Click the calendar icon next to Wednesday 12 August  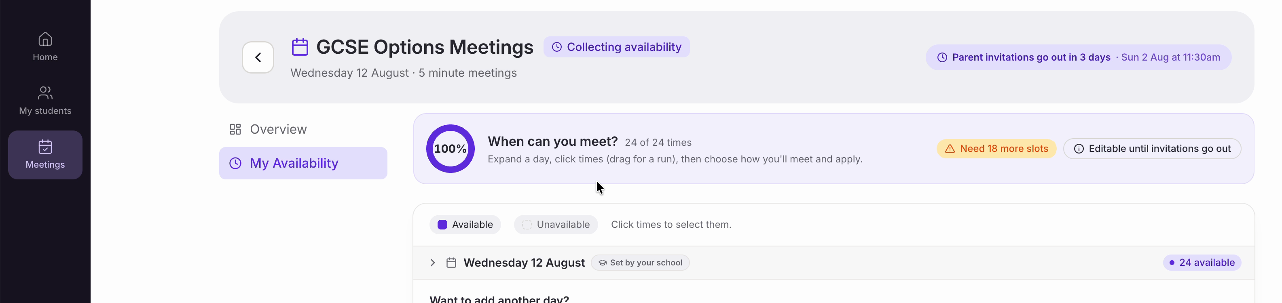pos(451,263)
